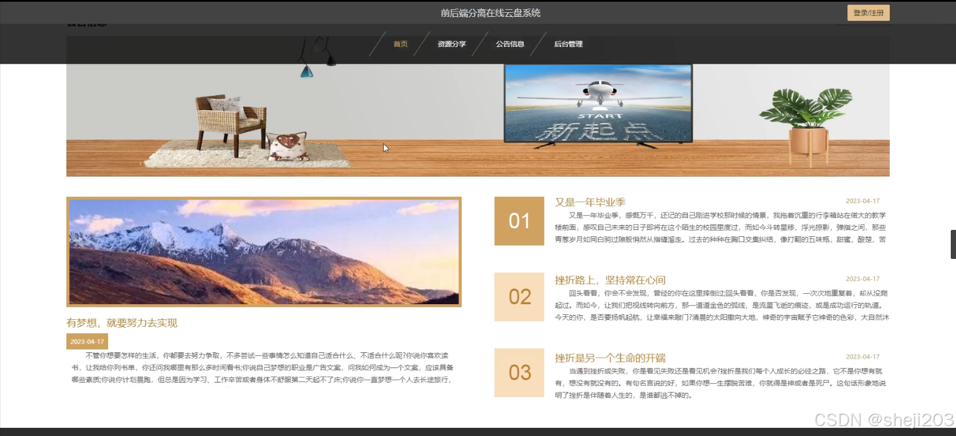Open article 挫折路上，坚持常在心间
956x436 pixels.
(610, 280)
